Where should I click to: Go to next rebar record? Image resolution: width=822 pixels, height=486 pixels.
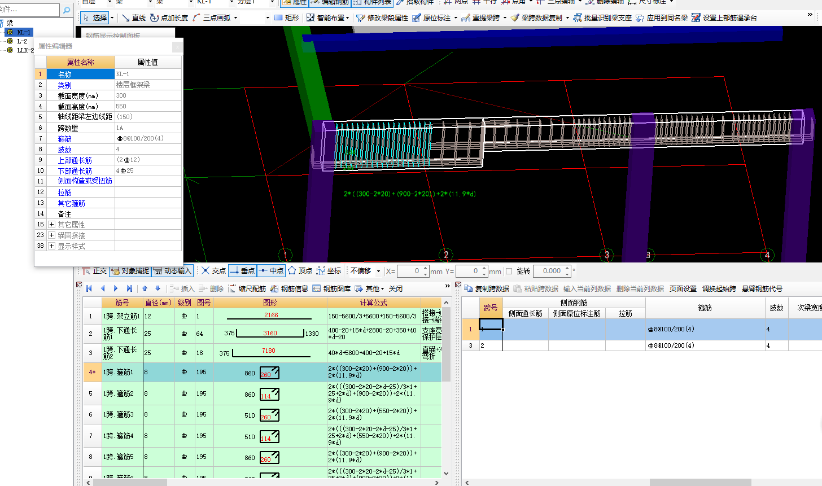click(116, 288)
